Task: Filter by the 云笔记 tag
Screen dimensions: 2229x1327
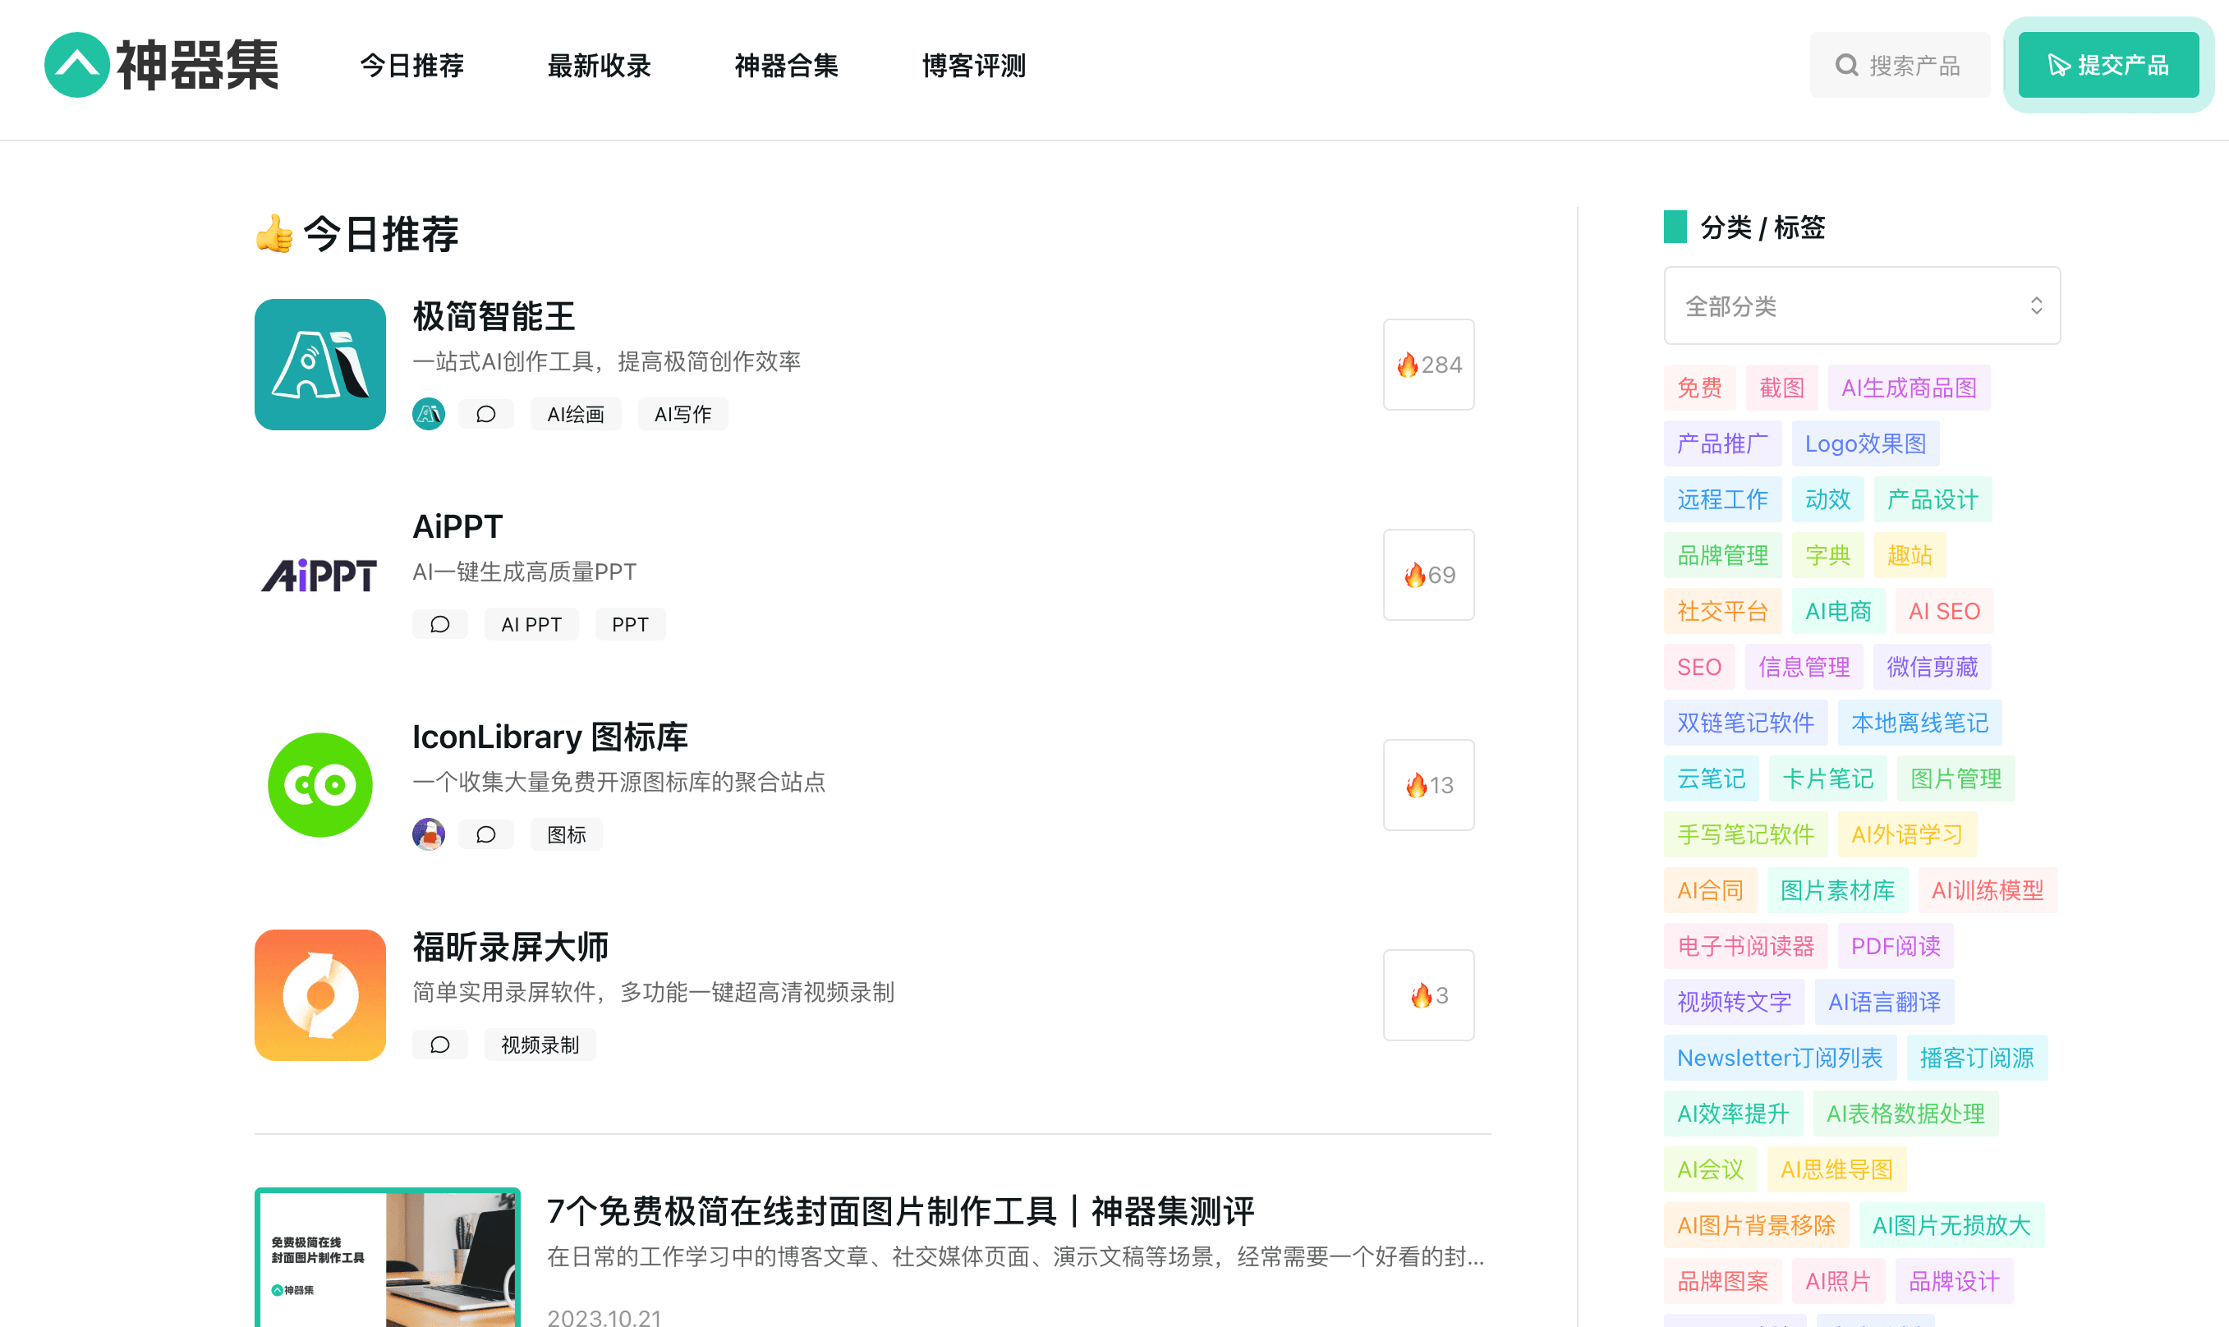Action: (1712, 778)
